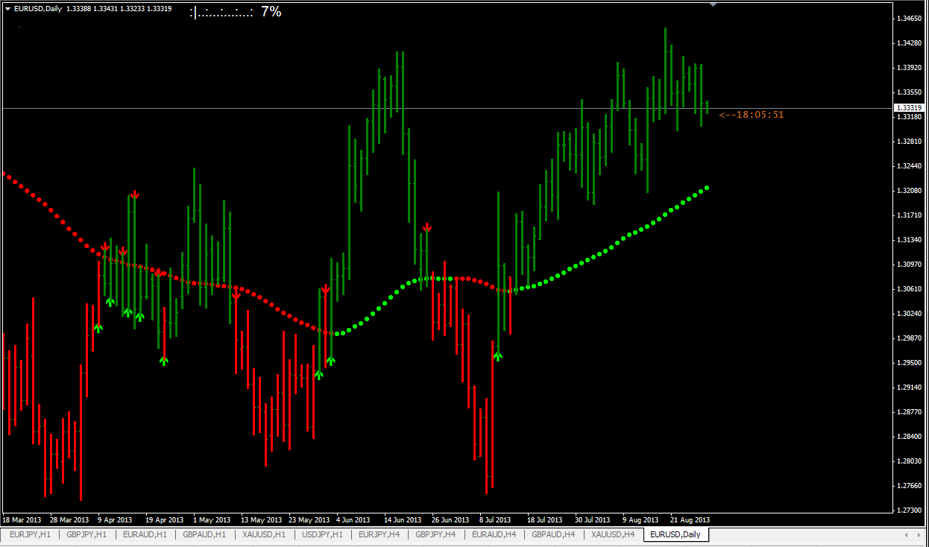The image size is (929, 547).
Task: Click the 9 Apr 2013 date label
Action: click(115, 519)
